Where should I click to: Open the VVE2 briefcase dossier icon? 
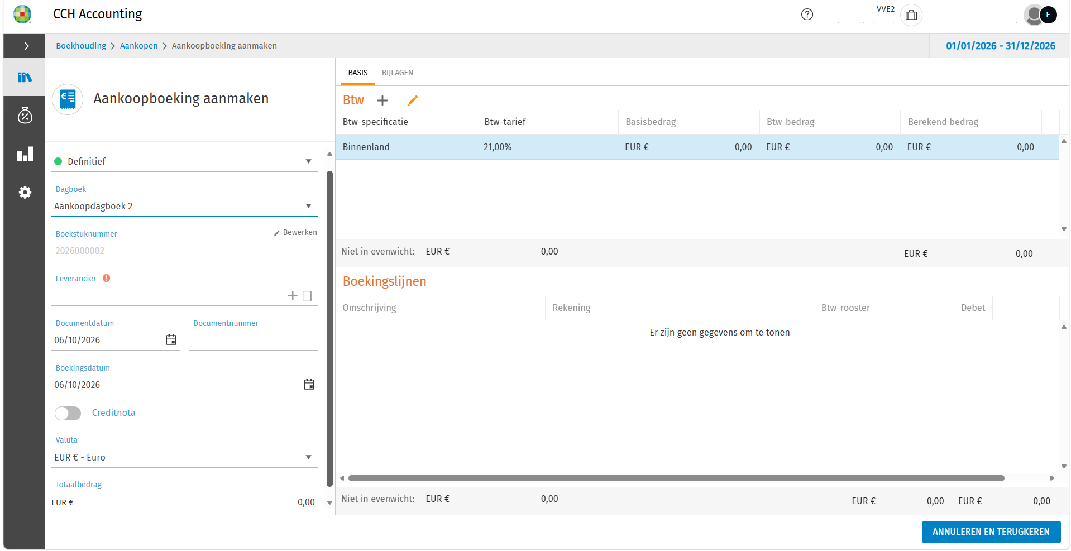pyautogui.click(x=911, y=15)
